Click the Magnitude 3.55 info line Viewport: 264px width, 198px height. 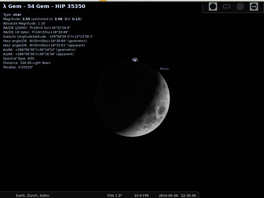point(42,19)
